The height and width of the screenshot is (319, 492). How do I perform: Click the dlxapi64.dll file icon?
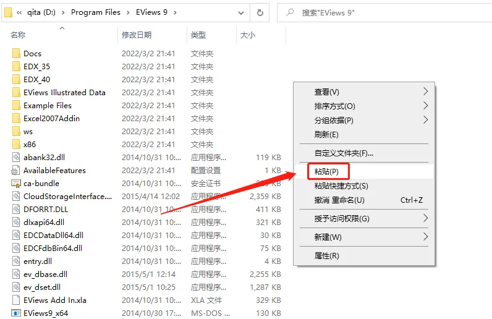tap(16, 222)
